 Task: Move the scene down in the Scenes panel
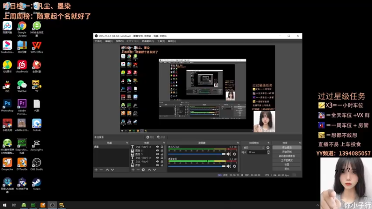click(113, 170)
